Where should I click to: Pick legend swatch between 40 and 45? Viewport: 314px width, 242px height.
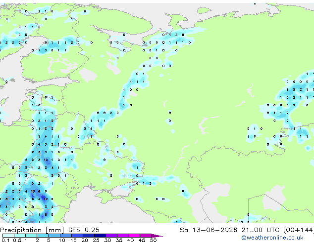point(134,236)
